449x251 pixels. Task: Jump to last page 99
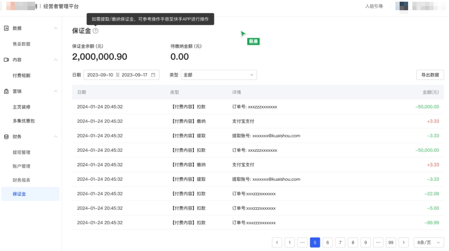(391, 243)
